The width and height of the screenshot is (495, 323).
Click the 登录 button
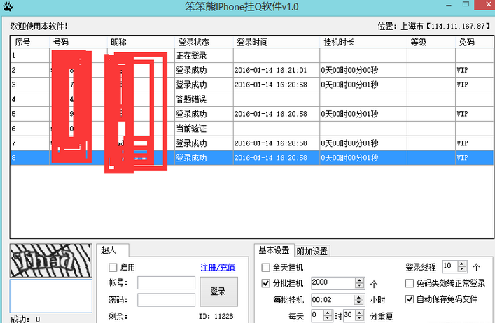[218, 292]
